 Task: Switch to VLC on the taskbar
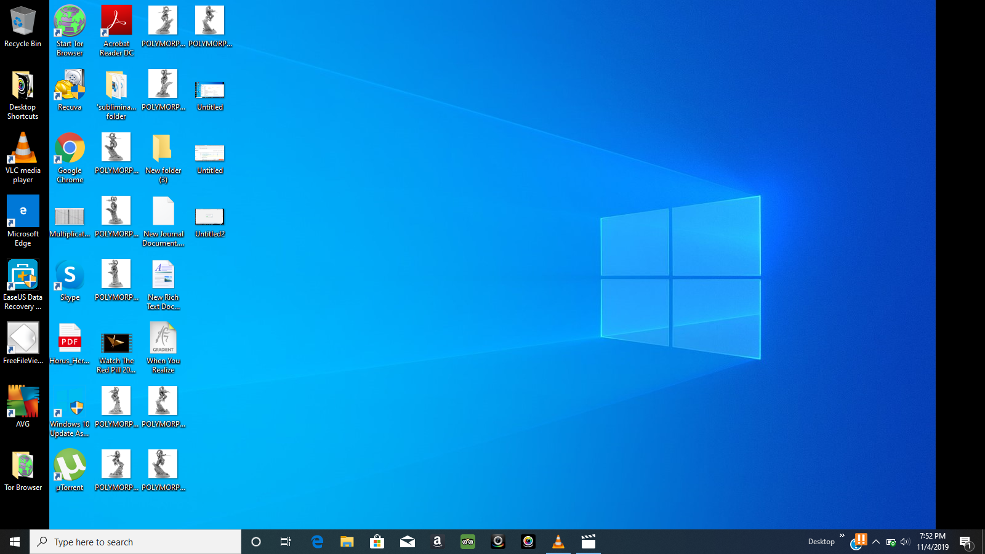pos(558,542)
